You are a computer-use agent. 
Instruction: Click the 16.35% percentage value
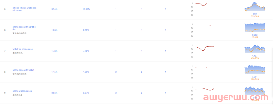tap(86, 9)
